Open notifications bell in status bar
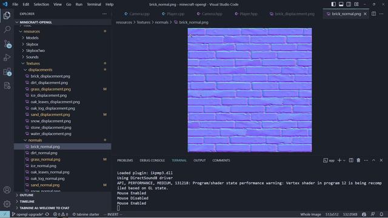 (x=381, y=214)
